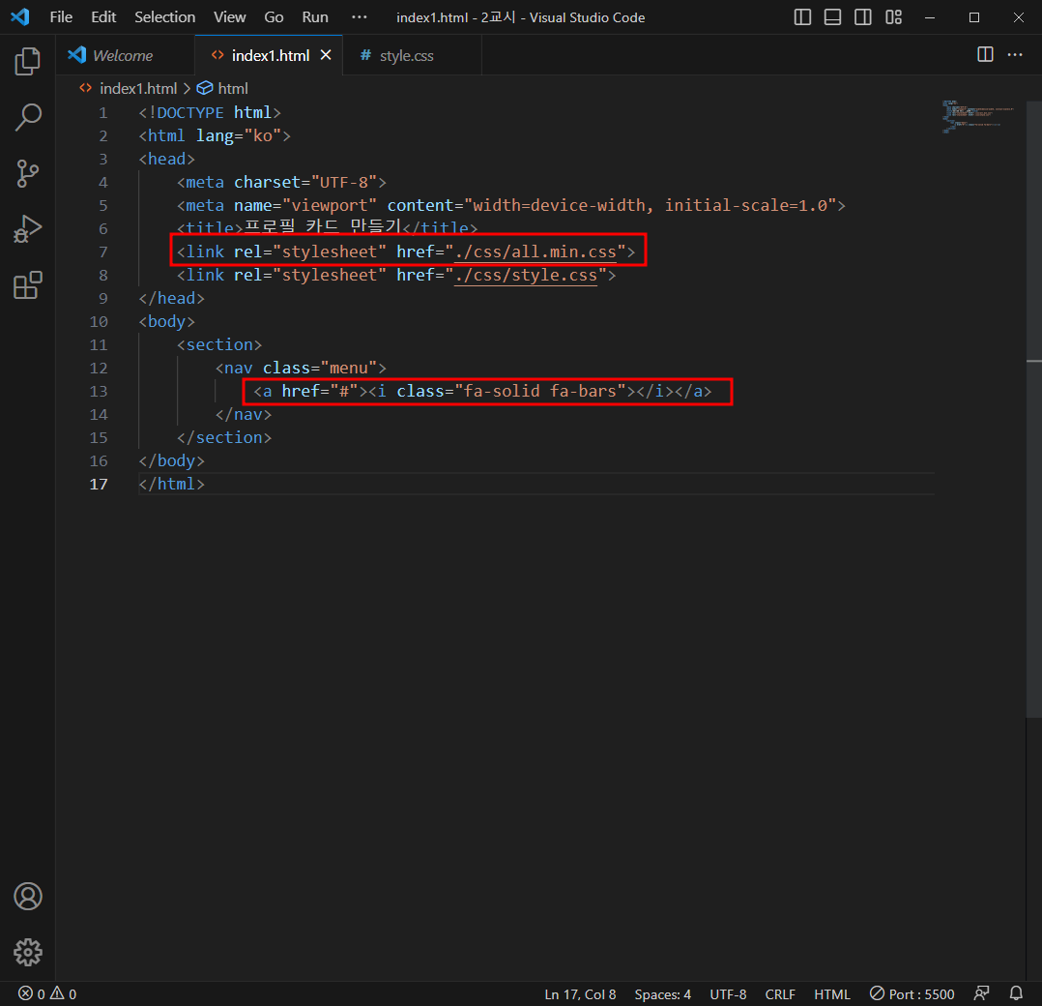
Task: Click the opening body tag on line 10
Action: coord(167,322)
